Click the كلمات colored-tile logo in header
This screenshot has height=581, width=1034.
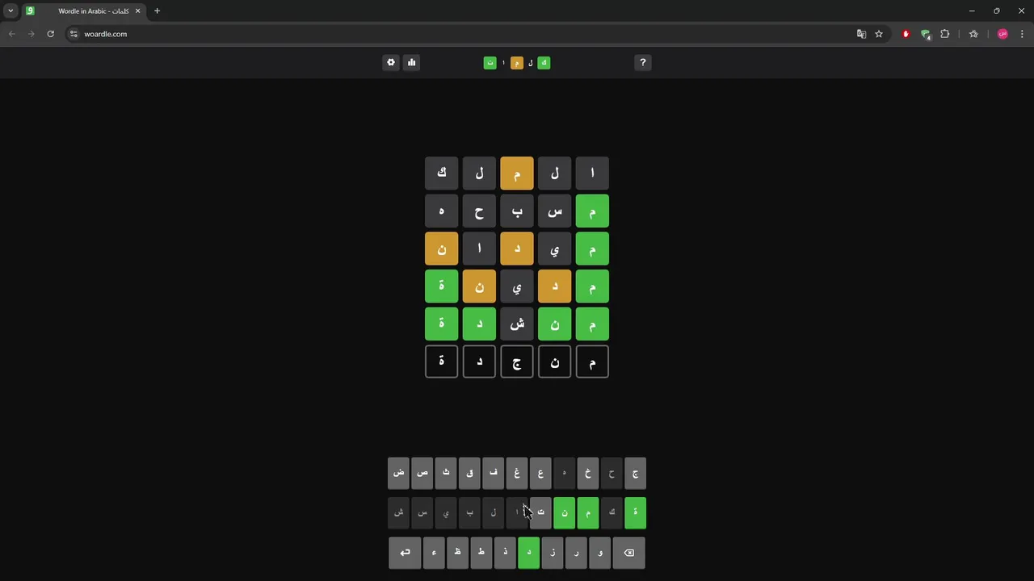517,62
